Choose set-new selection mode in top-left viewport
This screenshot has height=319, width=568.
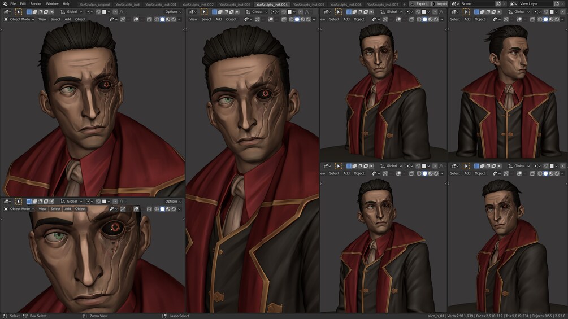coord(29,11)
